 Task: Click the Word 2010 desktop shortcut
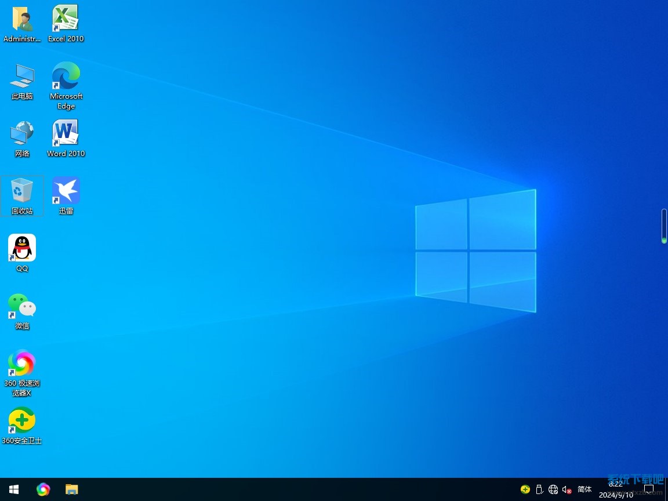(66, 133)
